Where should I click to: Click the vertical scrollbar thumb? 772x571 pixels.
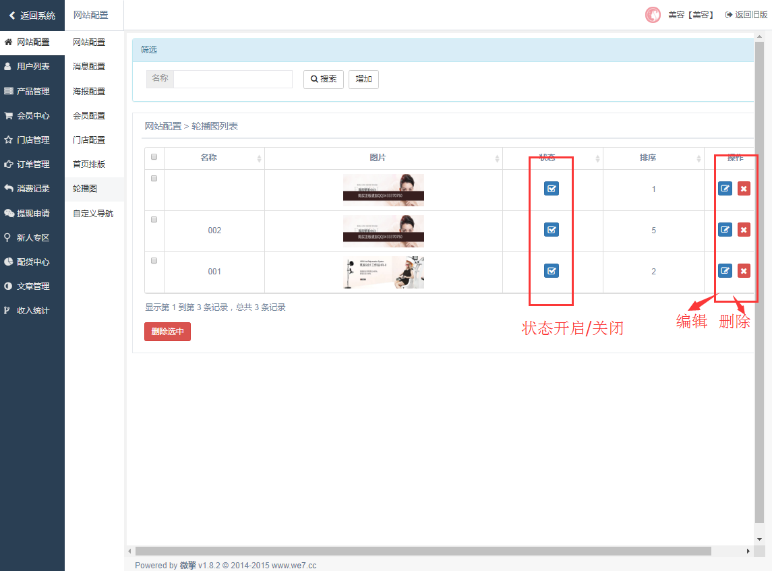coord(759,282)
